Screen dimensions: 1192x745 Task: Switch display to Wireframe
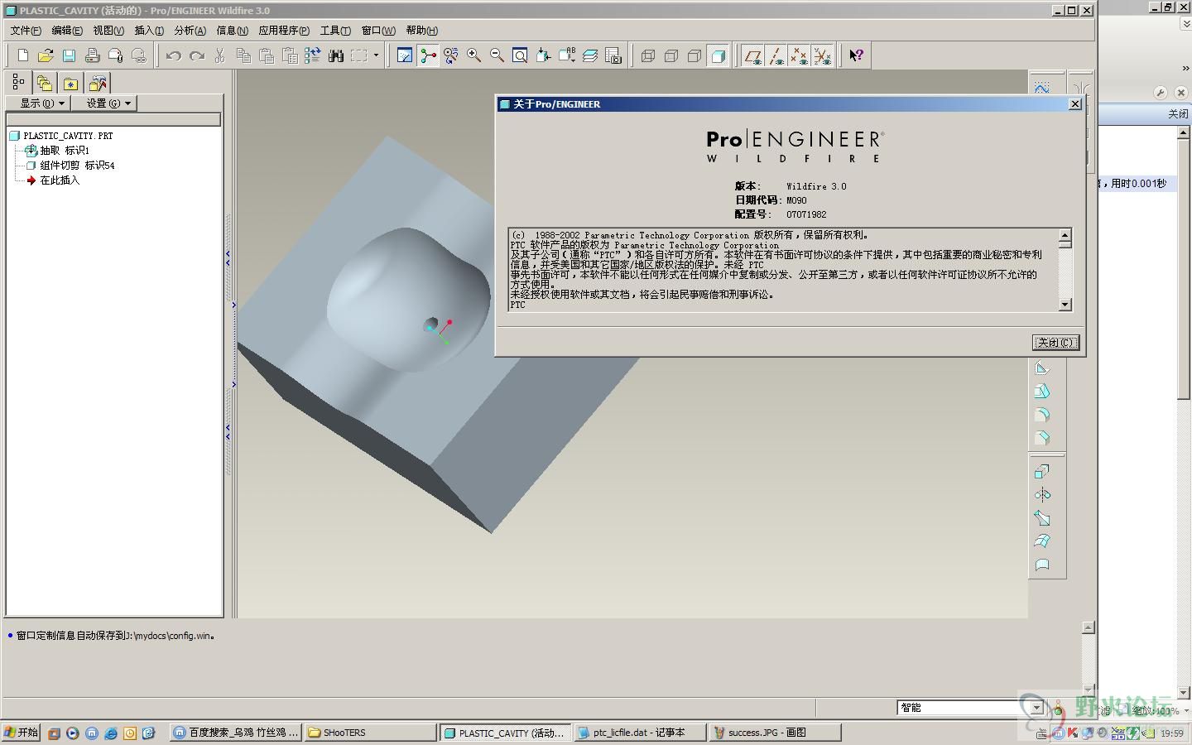click(648, 55)
